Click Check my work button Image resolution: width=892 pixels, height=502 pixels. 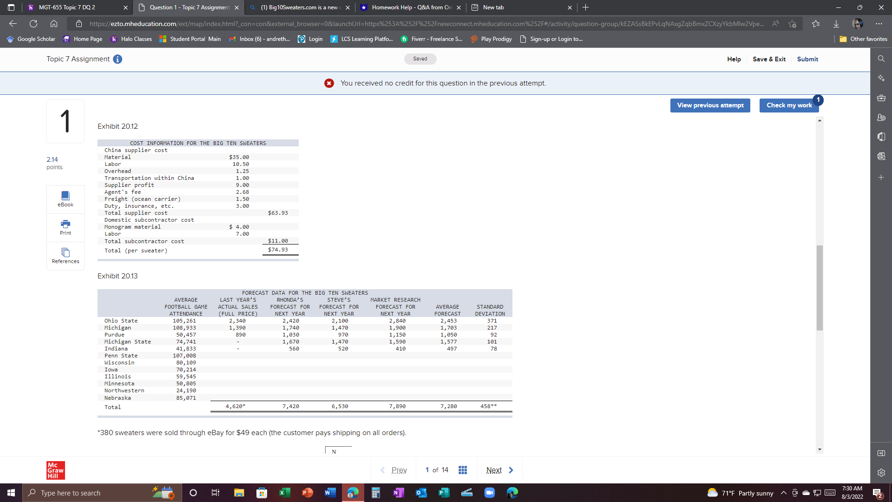point(789,105)
